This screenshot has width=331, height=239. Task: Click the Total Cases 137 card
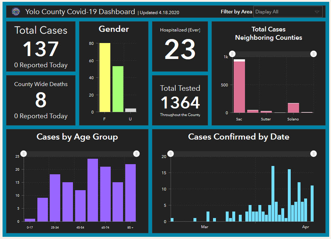[41, 46]
